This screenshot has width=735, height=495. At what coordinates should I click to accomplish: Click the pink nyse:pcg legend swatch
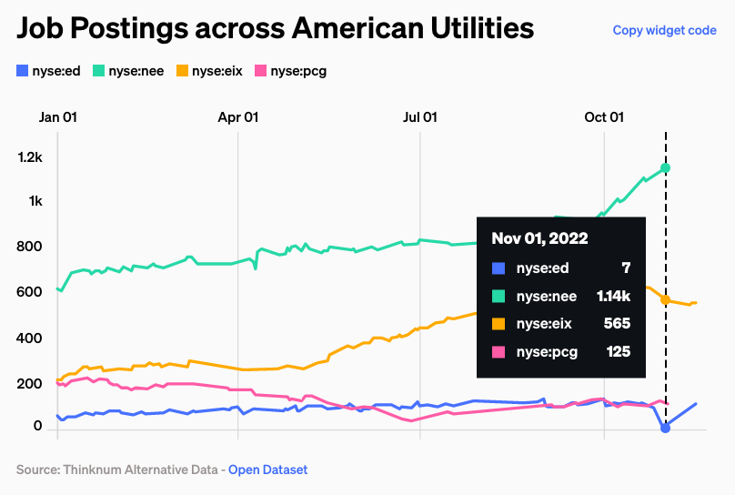point(261,71)
